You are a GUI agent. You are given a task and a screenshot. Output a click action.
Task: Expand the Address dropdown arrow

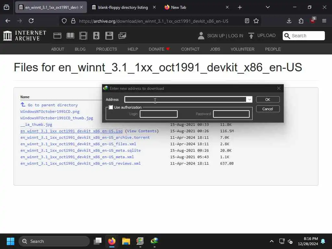pyautogui.click(x=249, y=100)
